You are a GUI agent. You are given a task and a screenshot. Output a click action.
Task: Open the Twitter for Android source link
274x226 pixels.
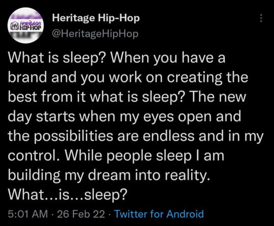159,214
